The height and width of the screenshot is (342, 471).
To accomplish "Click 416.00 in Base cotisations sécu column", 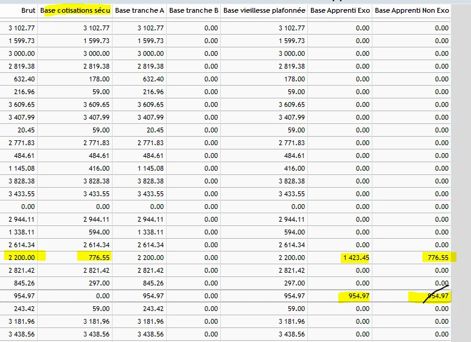I will click(99, 168).
